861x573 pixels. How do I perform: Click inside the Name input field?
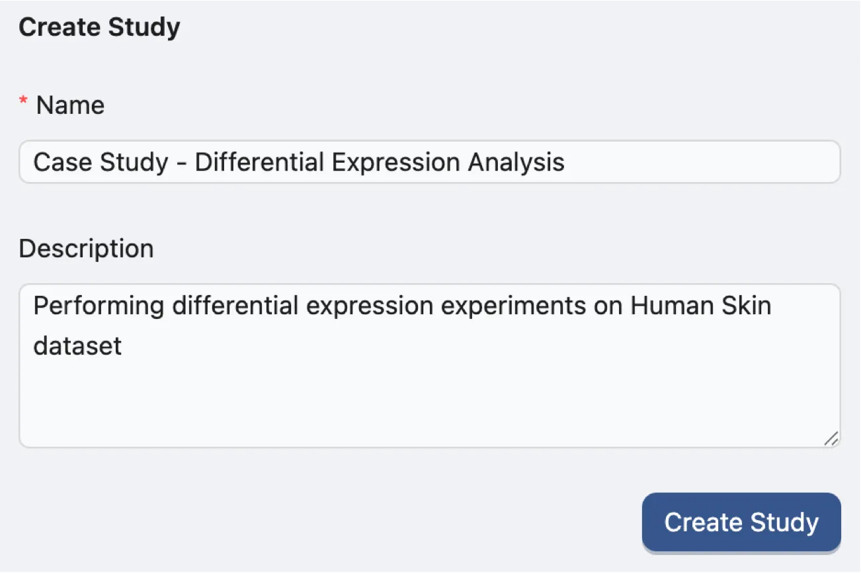coord(430,162)
